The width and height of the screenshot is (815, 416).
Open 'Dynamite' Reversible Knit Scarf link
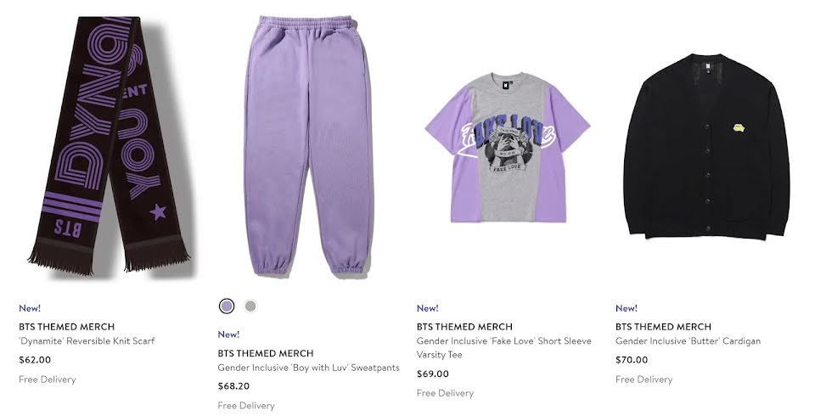click(87, 341)
